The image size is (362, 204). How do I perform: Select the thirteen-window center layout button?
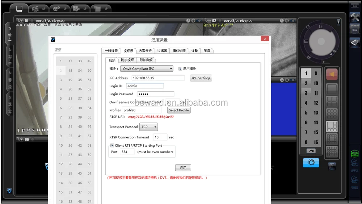(332, 139)
